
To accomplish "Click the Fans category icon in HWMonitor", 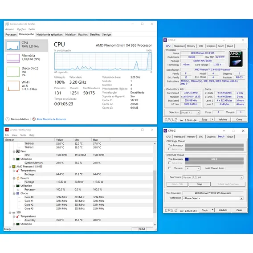I will pyautogui.click(x=18, y=151).
